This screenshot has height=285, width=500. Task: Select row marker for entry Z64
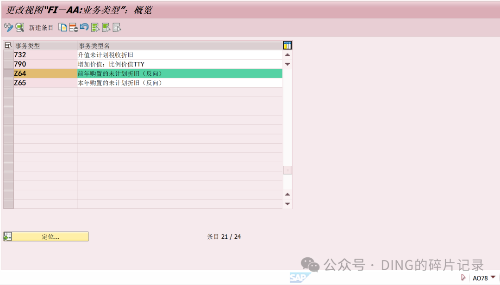pyautogui.click(x=8, y=73)
